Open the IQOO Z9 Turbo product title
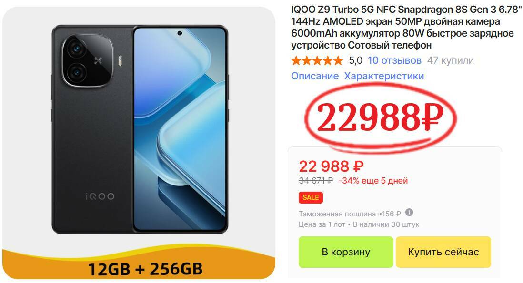Image resolution: width=523 pixels, height=283 pixels. click(x=406, y=27)
